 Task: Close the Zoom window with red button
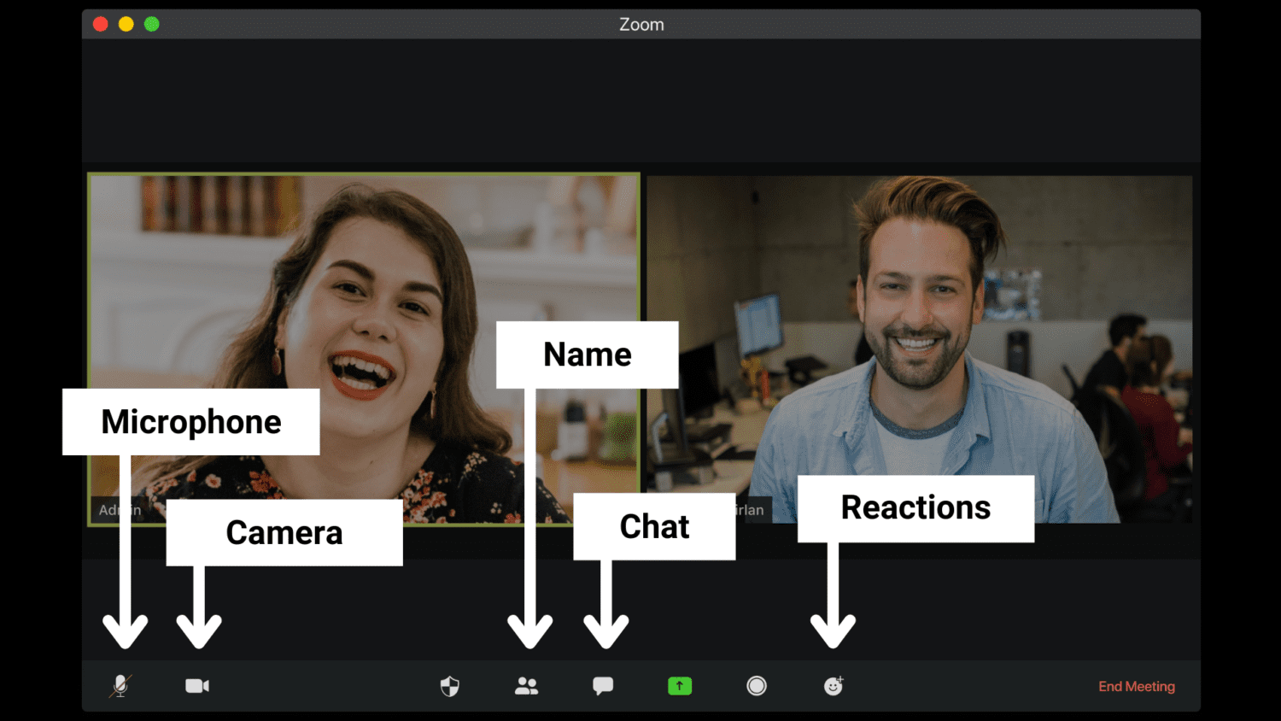pos(101,24)
